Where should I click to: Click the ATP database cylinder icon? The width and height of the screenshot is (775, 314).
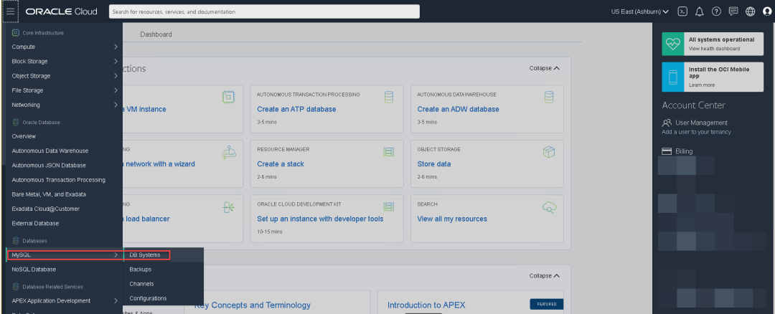[x=388, y=97]
